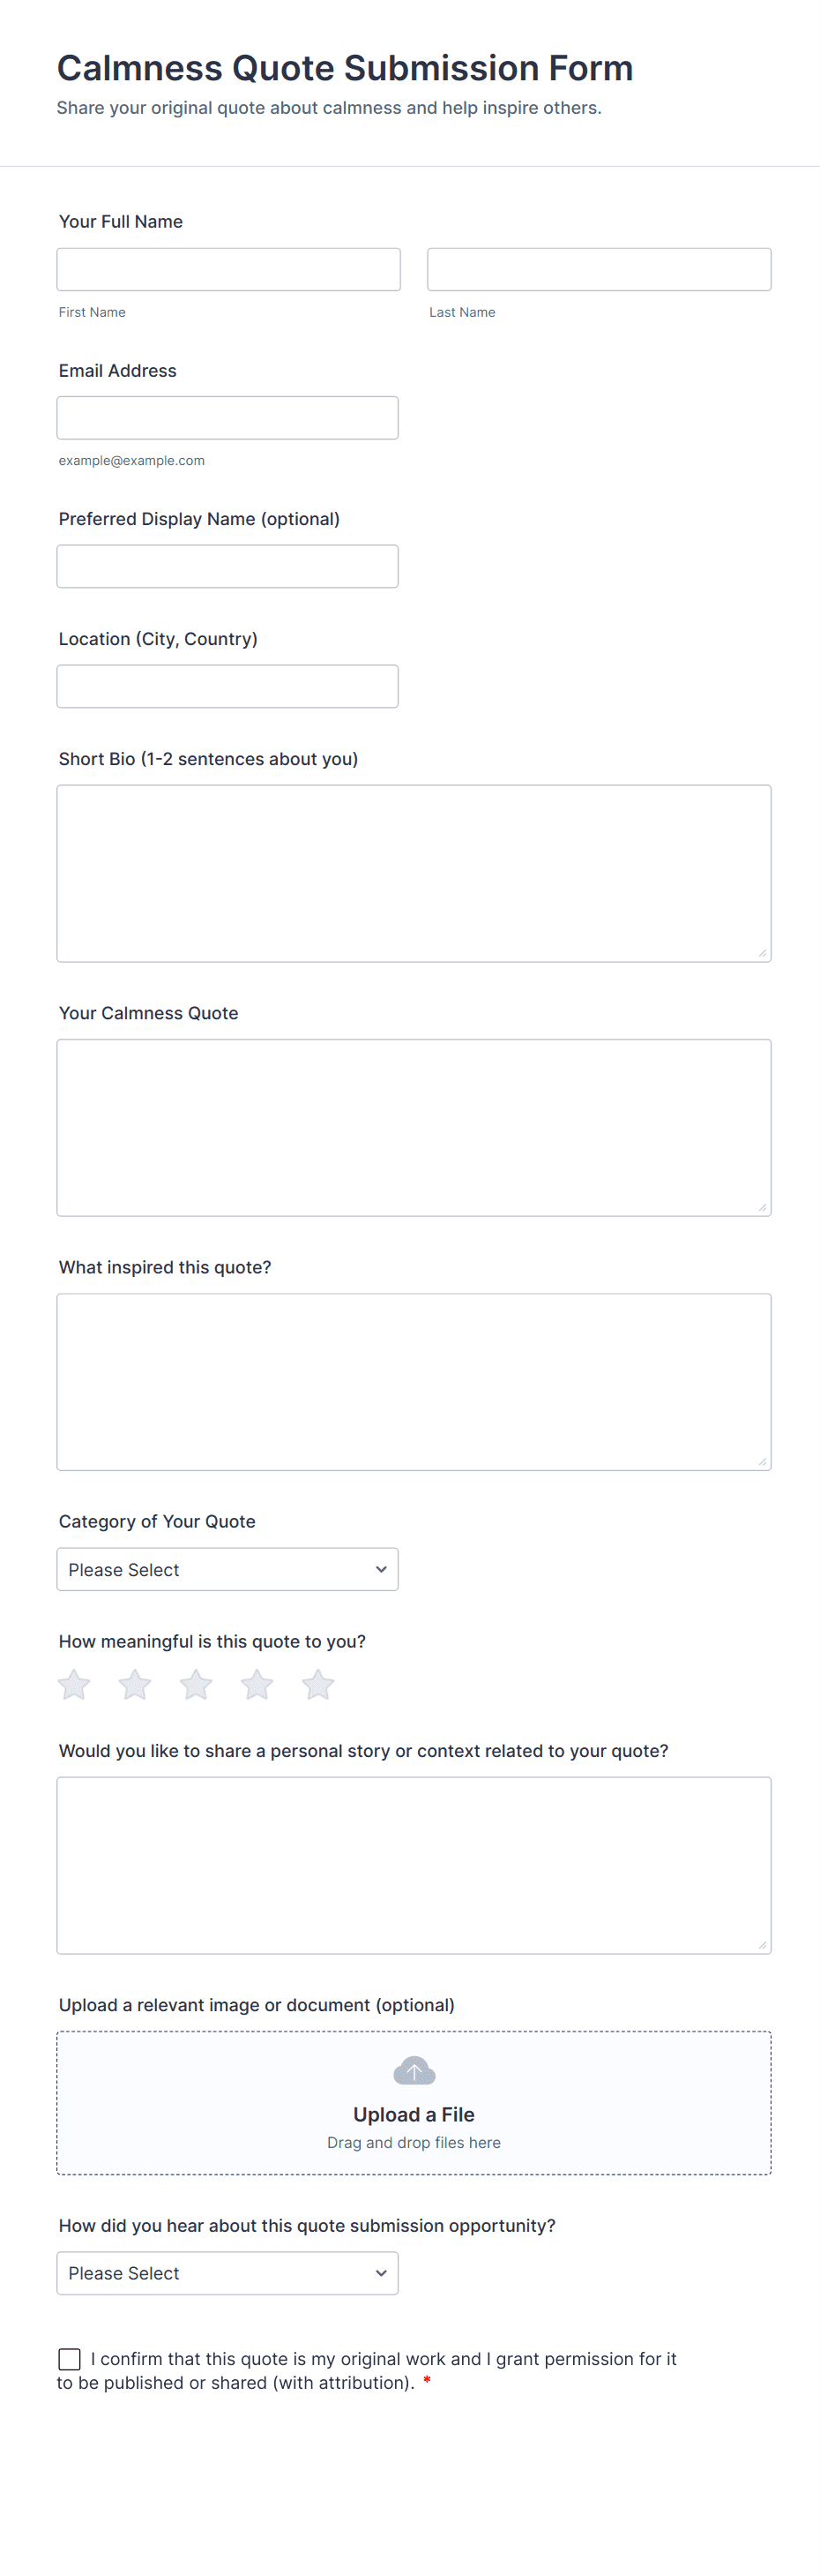Give the quote a five-star rating
This screenshot has height=2576, width=820.
[317, 1685]
